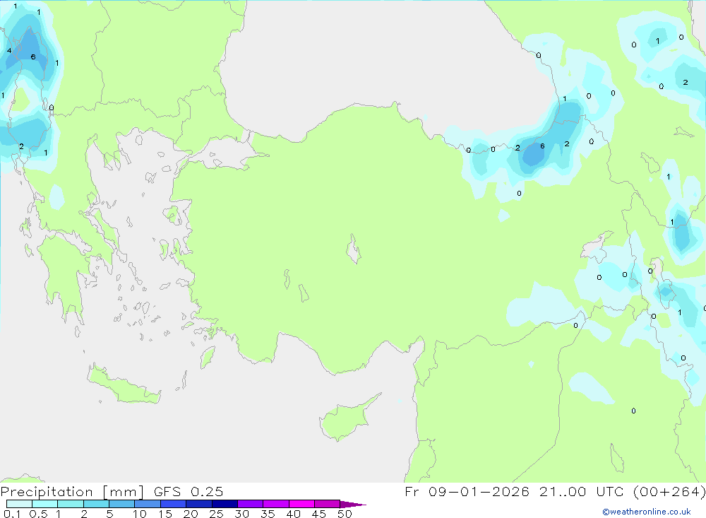Screen dimensions: 706x518
Task: Click the island of Crete on the map
Action: coord(124,385)
